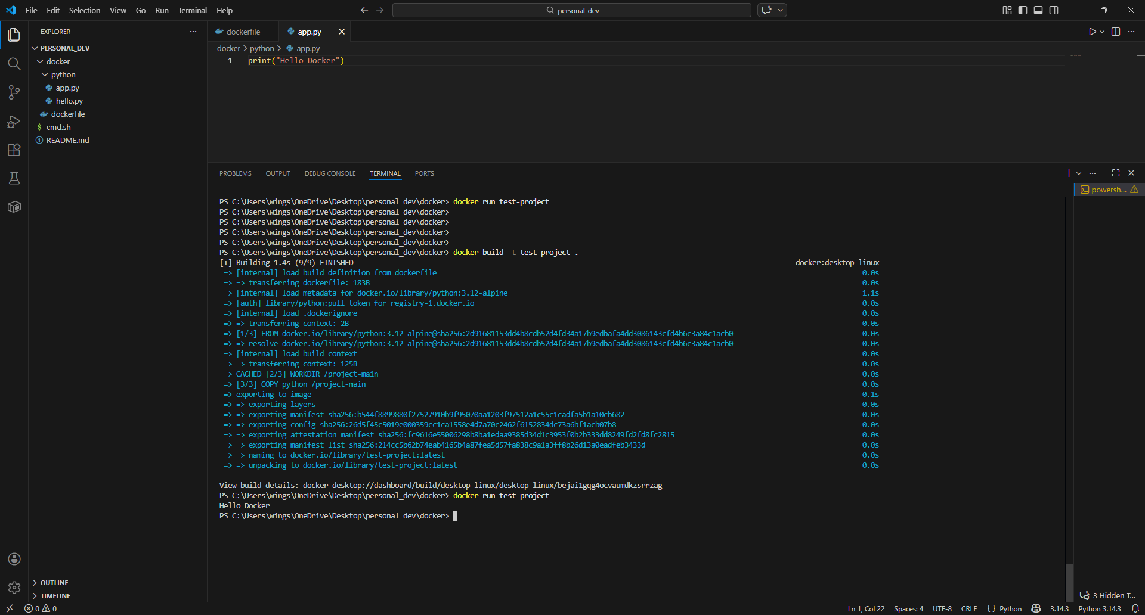Click the Run Python File play button
Image resolution: width=1145 pixels, height=615 pixels.
click(x=1092, y=32)
